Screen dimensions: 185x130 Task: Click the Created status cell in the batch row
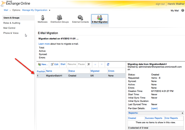click(x=72, y=76)
